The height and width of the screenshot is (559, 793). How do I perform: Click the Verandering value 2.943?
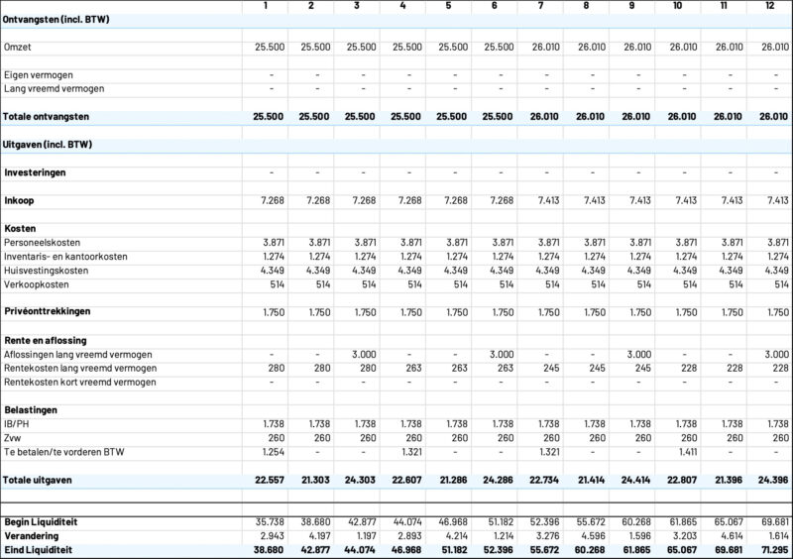270,534
